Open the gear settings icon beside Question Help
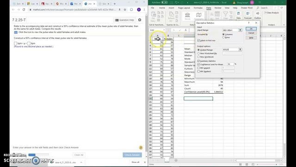 click(x=140, y=19)
